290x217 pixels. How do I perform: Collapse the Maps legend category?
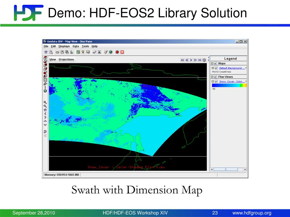click(x=212, y=64)
